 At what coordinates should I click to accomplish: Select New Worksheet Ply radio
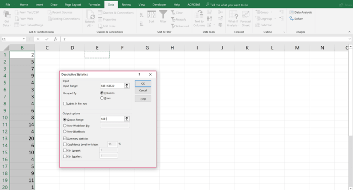(x=65, y=125)
